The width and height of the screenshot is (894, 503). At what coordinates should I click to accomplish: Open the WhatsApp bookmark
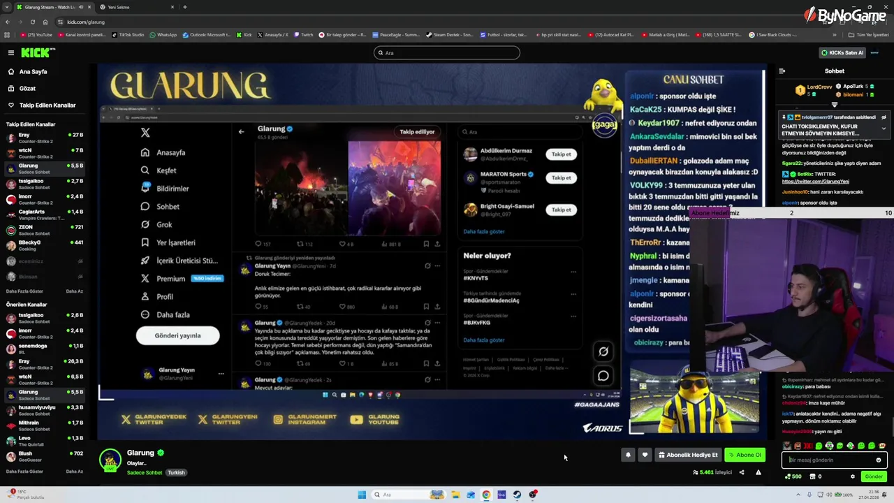pos(163,35)
